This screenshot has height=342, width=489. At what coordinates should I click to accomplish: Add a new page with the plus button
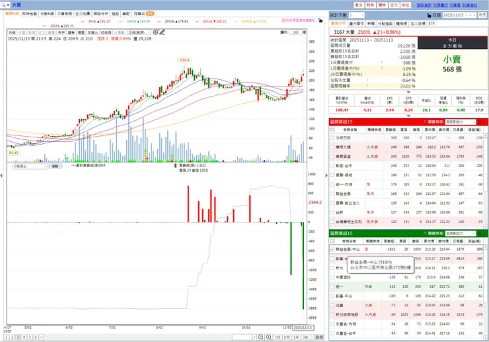(x=41, y=337)
